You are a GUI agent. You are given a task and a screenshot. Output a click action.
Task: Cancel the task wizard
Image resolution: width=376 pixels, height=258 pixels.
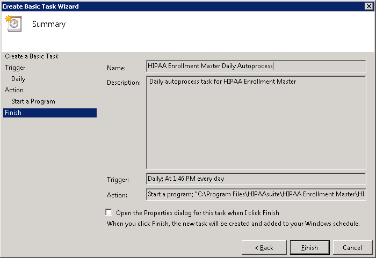pos(352,247)
